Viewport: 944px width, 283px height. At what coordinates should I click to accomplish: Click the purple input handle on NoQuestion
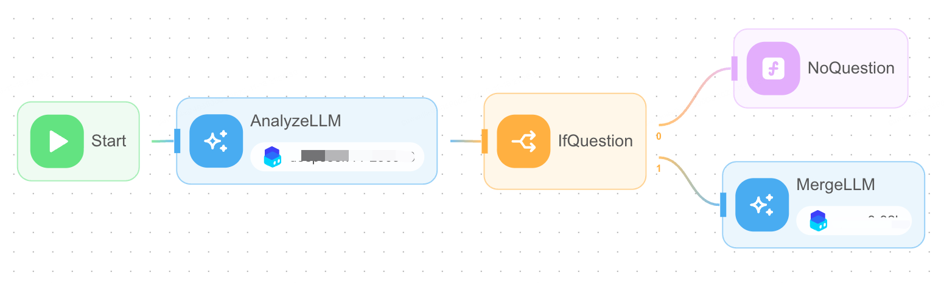pyautogui.click(x=735, y=68)
